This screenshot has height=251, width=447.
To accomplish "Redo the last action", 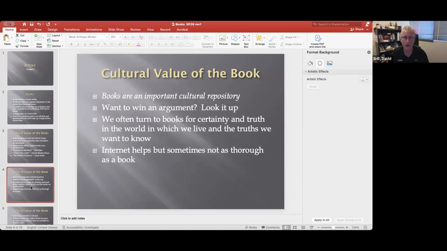I will (48, 24).
